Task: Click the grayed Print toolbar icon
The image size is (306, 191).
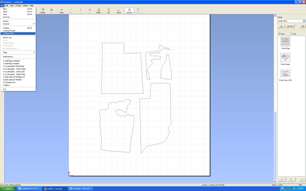Action: (x=51, y=11)
